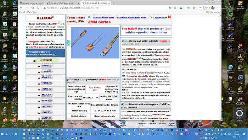The width and height of the screenshot is (248, 140).
Task: Open the Other favorites folder
Action: click(213, 12)
